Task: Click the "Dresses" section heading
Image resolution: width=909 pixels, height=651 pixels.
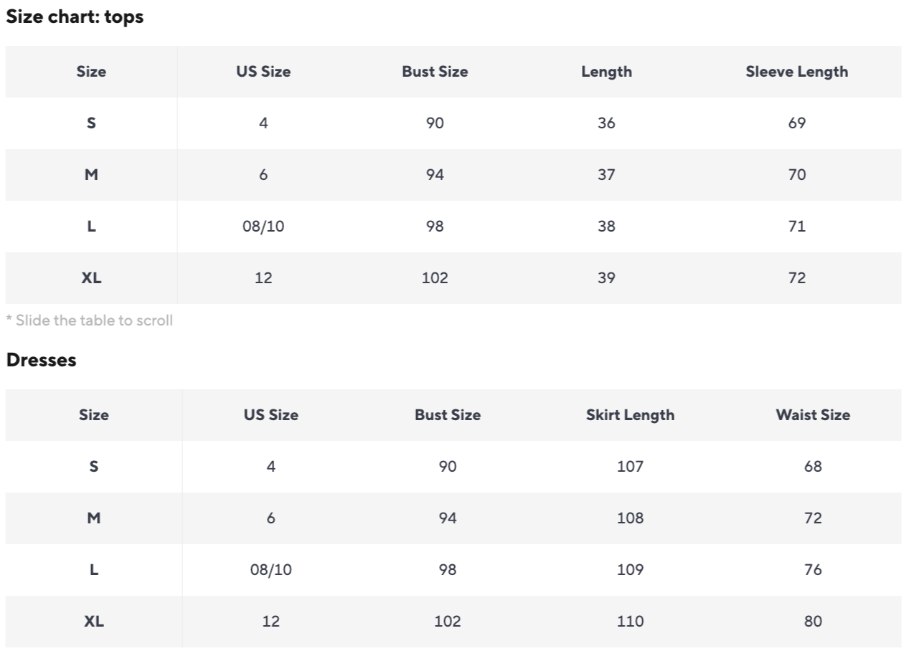Action: pyautogui.click(x=41, y=361)
